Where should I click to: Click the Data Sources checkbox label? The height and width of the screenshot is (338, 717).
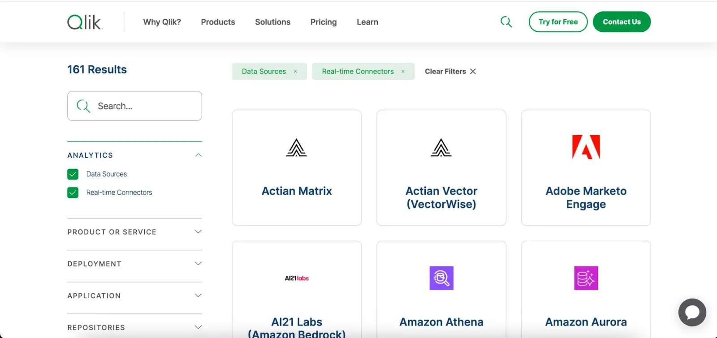[x=107, y=174]
